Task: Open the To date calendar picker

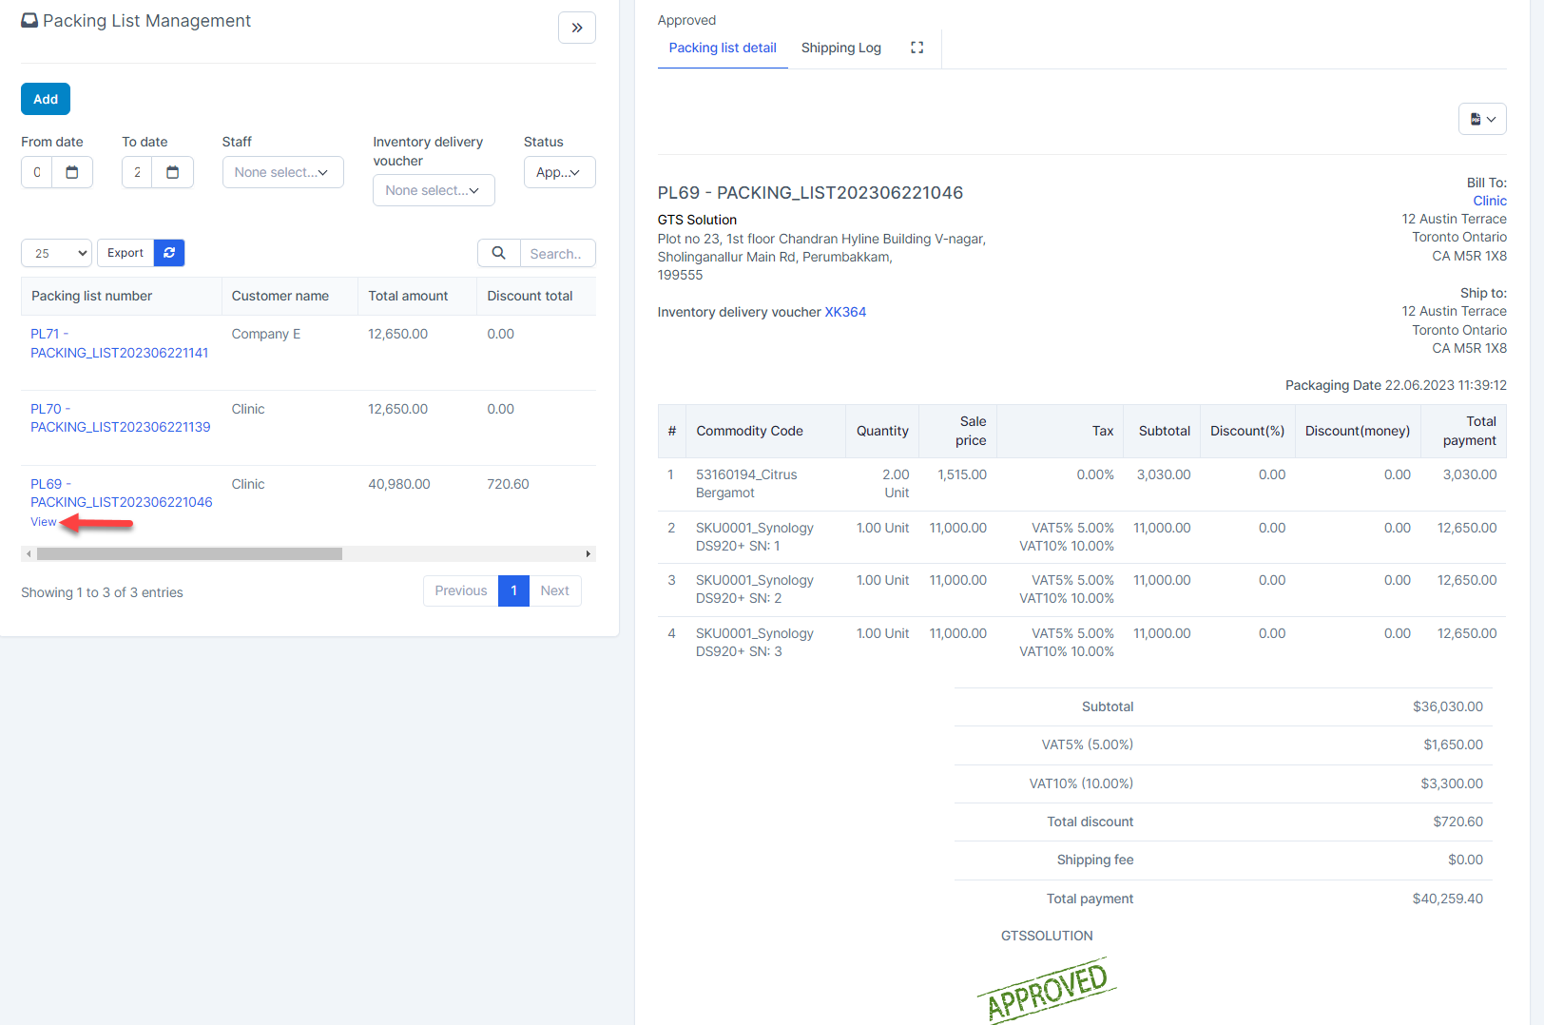Action: tap(172, 172)
